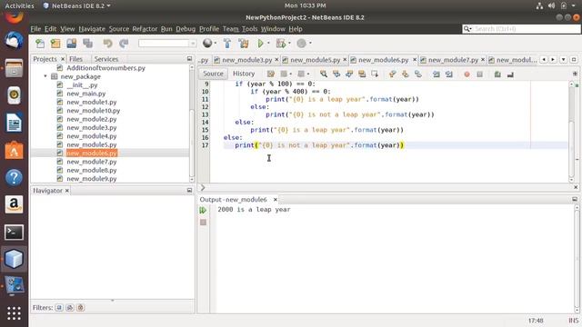Open the File menu

(x=35, y=28)
